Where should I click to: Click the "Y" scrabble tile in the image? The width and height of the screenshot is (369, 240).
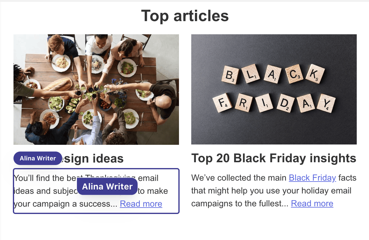tap(326, 103)
